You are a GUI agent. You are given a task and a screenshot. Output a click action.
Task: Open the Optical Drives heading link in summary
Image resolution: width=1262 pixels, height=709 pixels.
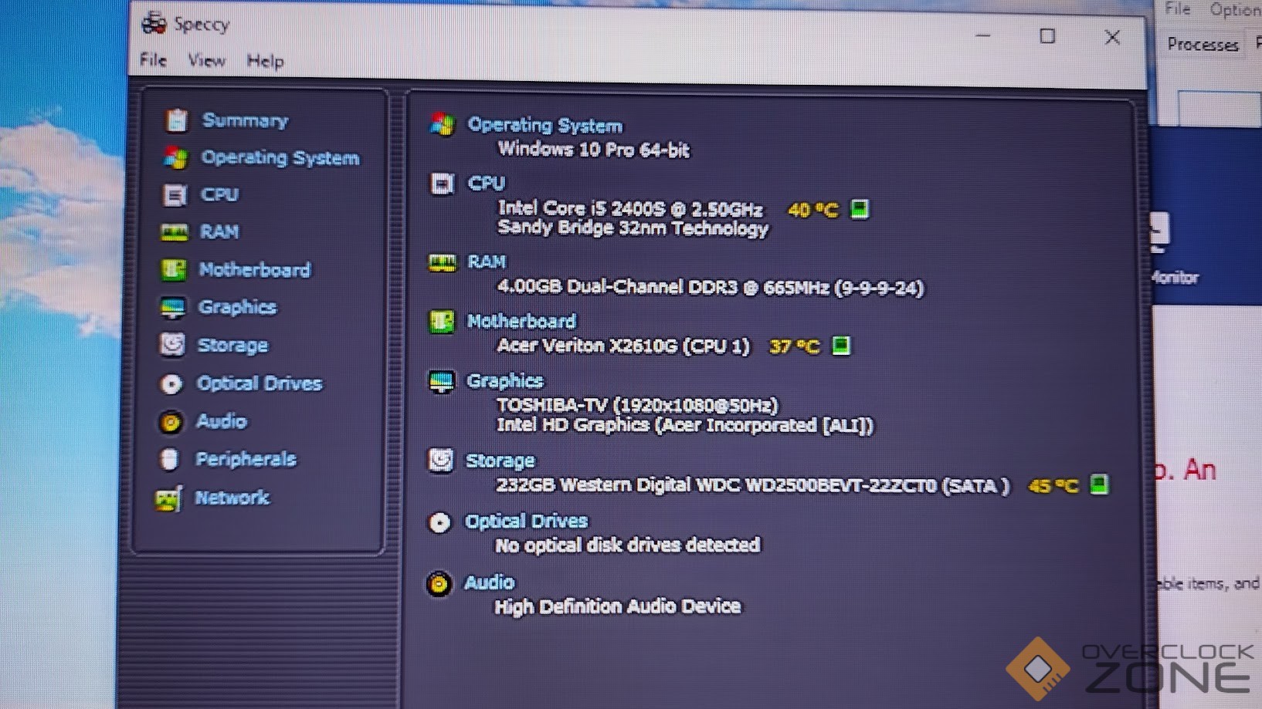(526, 522)
